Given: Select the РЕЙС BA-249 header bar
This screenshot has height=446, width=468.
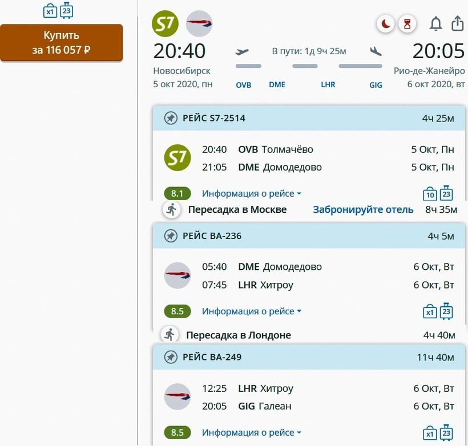Looking at the screenshot, I should click(308, 357).
